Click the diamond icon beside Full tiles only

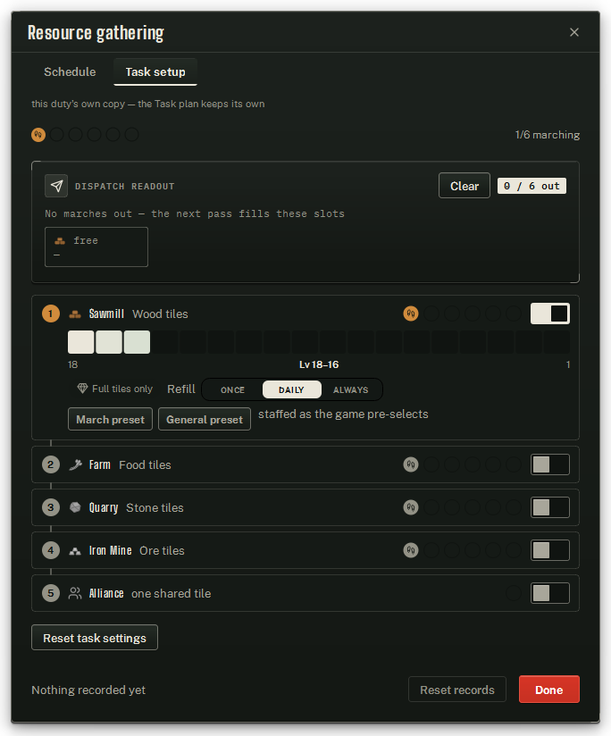pyautogui.click(x=82, y=389)
